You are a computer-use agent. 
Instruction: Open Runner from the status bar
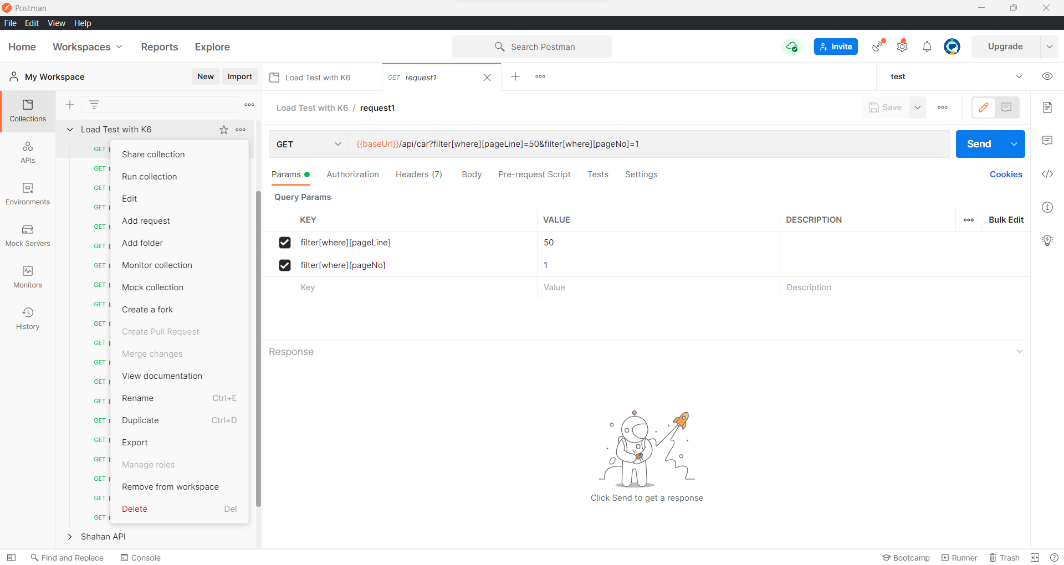959,558
